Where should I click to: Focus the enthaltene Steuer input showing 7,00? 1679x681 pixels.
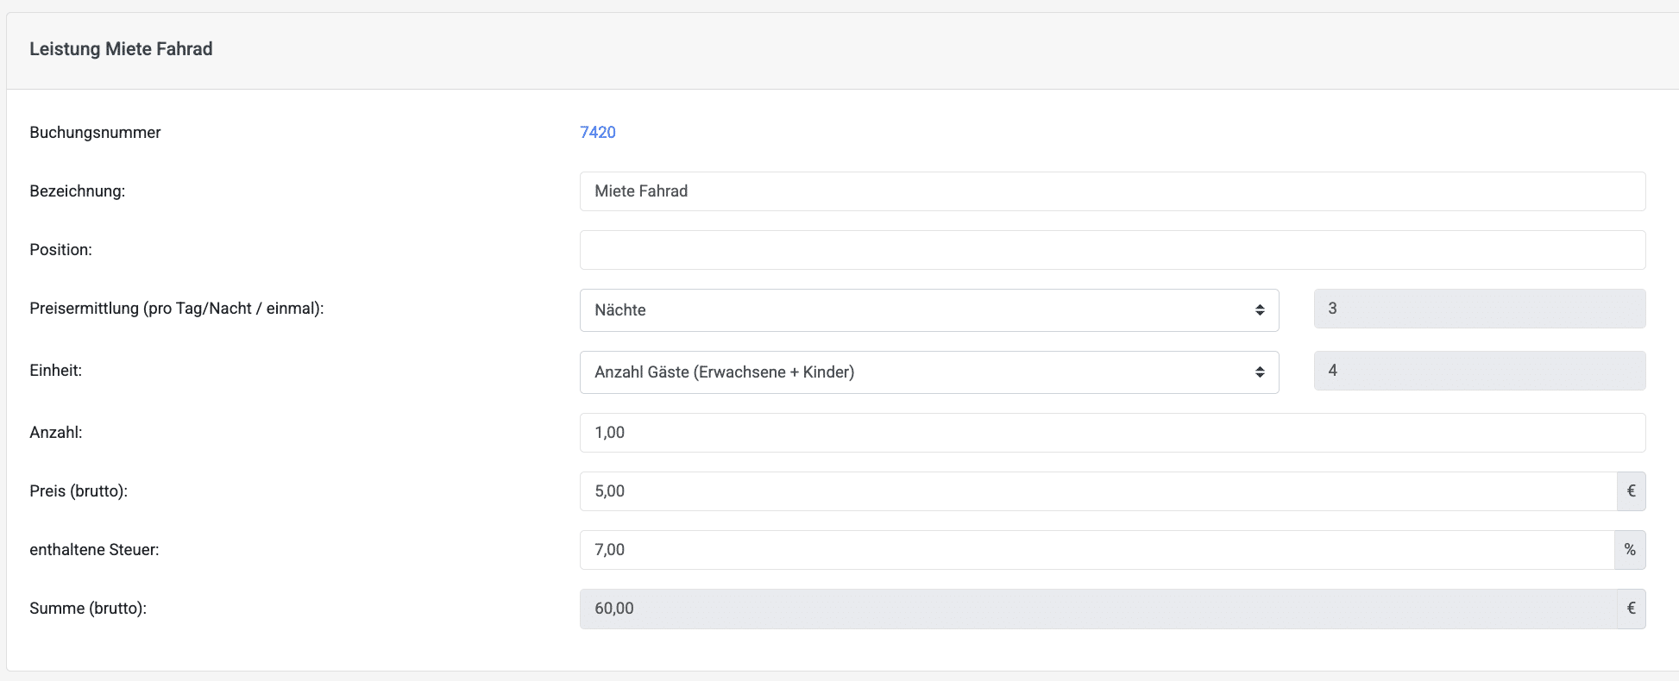(1096, 550)
